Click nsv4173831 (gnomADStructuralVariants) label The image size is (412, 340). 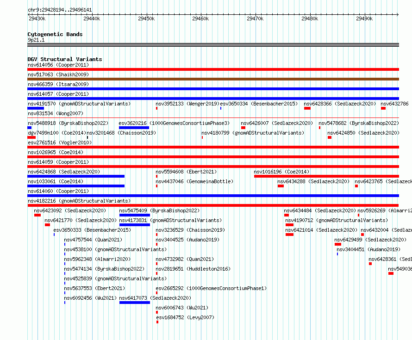click(x=170, y=220)
